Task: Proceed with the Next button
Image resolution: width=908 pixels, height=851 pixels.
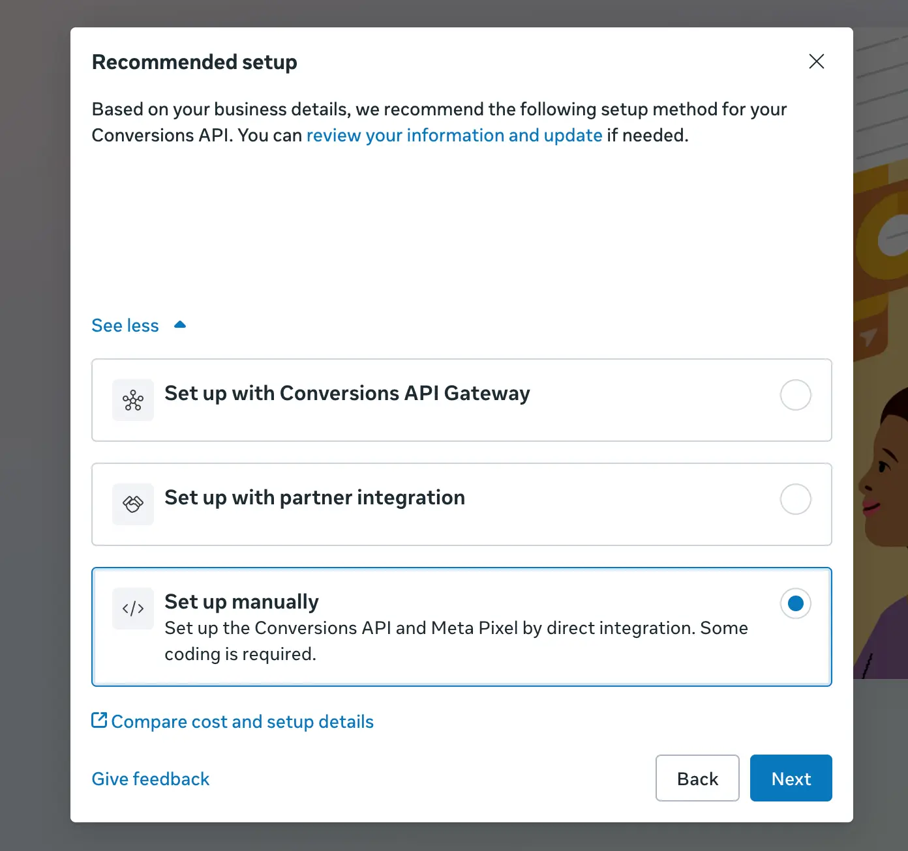Action: (x=791, y=778)
